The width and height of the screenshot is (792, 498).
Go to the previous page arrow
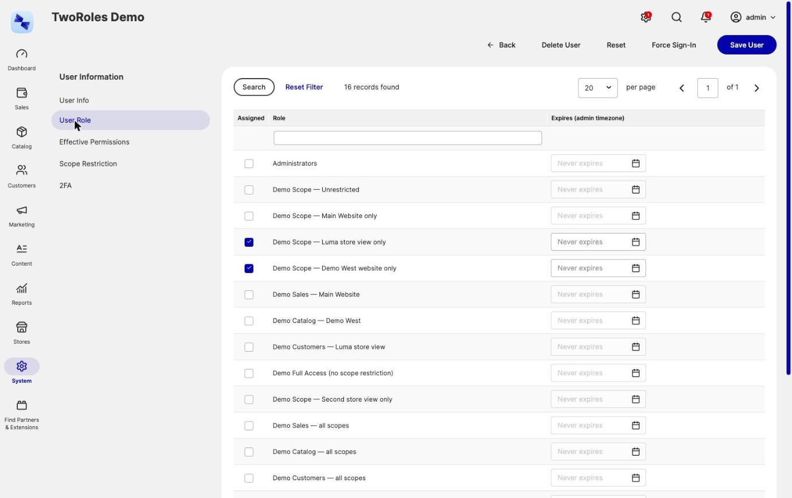point(682,88)
